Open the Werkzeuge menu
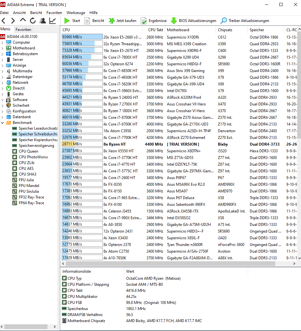Image resolution: width=301 pixels, height=331 pixels. point(76,13)
